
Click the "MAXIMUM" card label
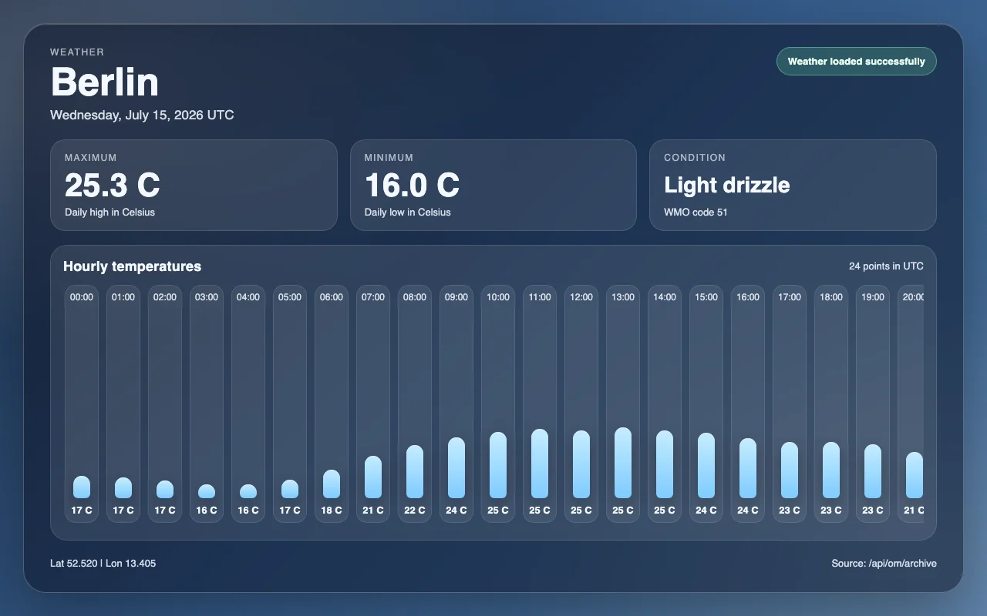91,158
